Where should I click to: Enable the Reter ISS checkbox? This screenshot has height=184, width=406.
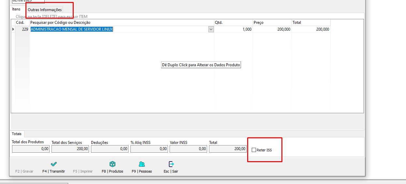coord(254,150)
